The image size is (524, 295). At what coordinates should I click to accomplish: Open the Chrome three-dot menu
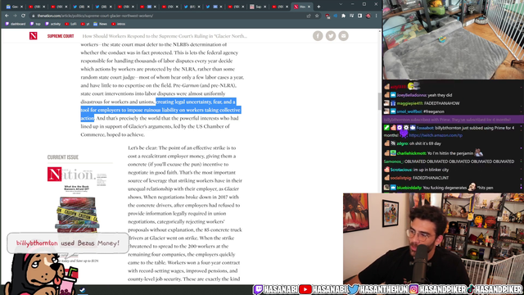pyautogui.click(x=377, y=16)
